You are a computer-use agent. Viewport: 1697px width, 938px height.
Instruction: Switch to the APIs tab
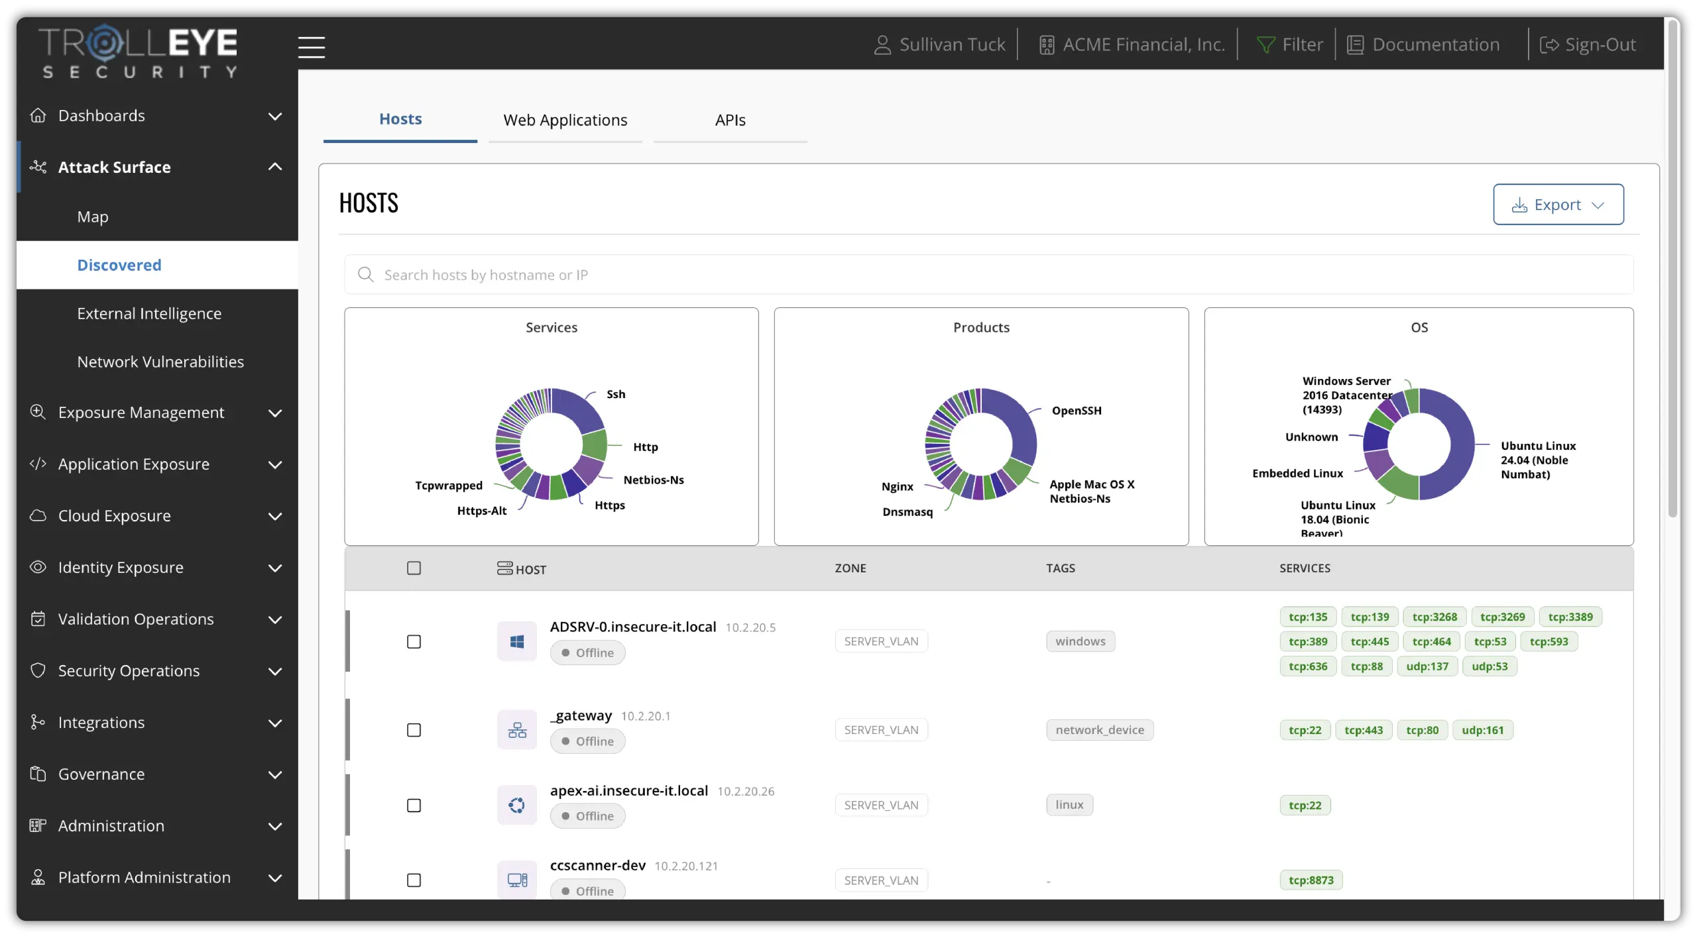click(730, 121)
